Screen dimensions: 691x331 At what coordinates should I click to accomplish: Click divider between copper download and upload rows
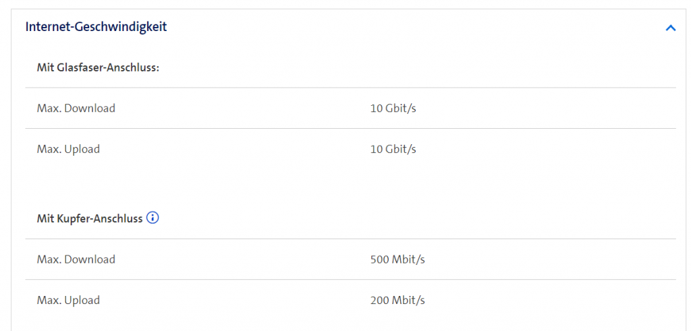coord(350,279)
